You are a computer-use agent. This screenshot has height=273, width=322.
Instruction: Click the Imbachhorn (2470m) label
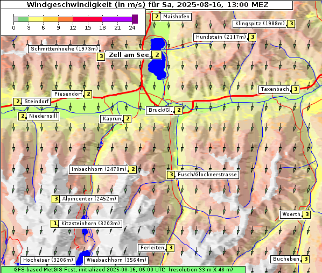(99, 169)
